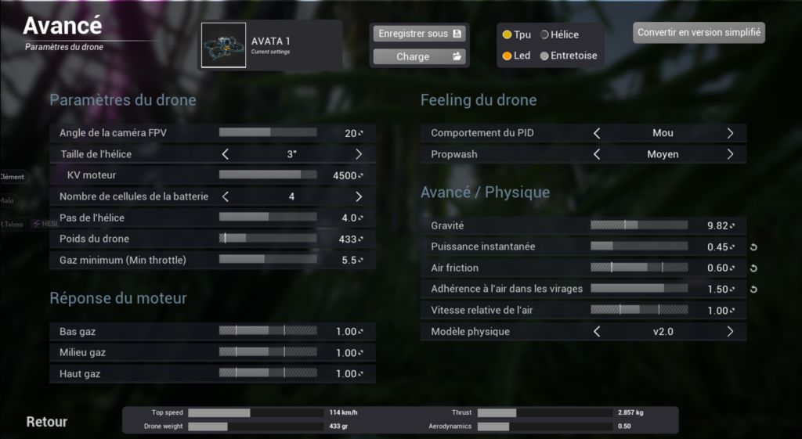Click Convertir en version simplifié button
Viewport: 802px width, 439px height.
699,32
